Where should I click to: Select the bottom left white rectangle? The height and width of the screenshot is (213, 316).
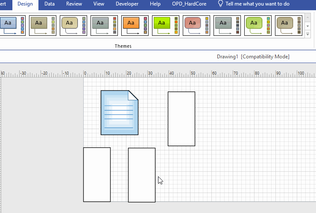pyautogui.click(x=97, y=175)
